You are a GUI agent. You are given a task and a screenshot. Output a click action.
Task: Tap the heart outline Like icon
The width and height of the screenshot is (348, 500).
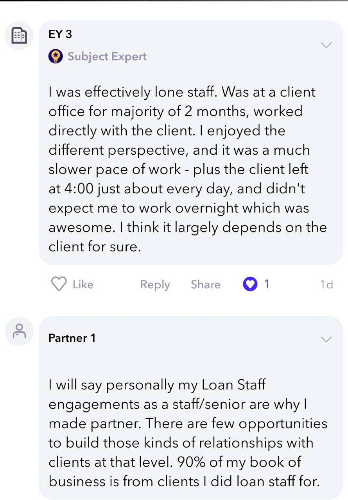[59, 284]
